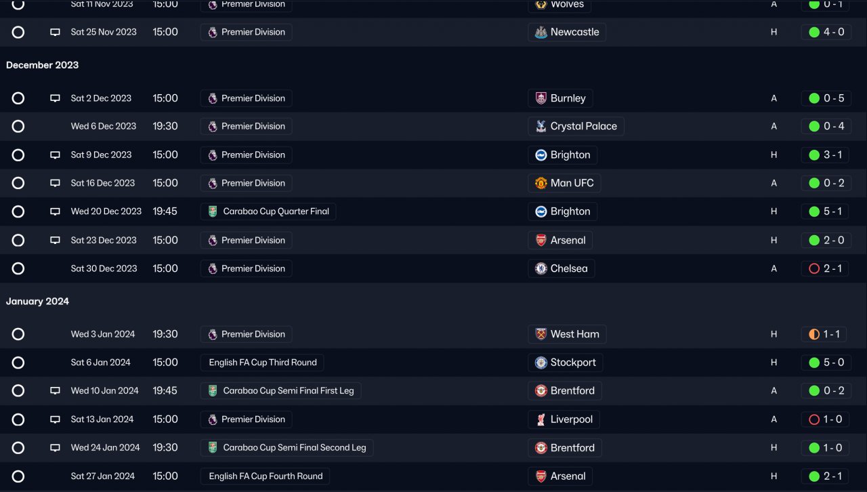Click the Liverpool club crest
This screenshot has width=867, height=492.
click(x=541, y=419)
